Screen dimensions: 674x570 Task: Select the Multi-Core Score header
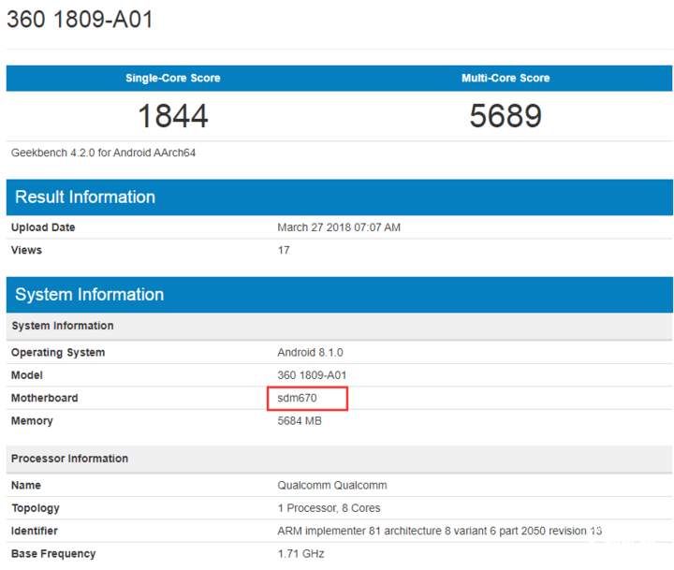pyautogui.click(x=505, y=79)
